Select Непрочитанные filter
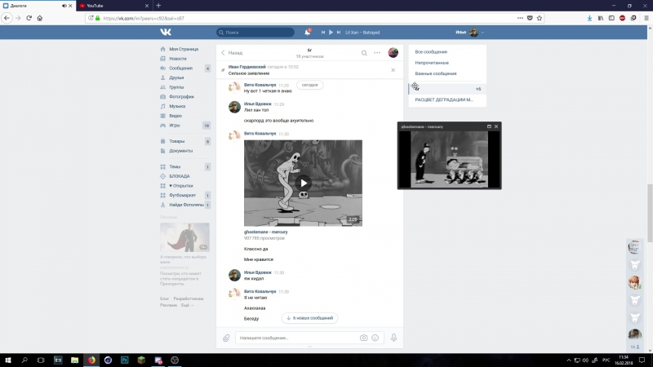 [432, 63]
